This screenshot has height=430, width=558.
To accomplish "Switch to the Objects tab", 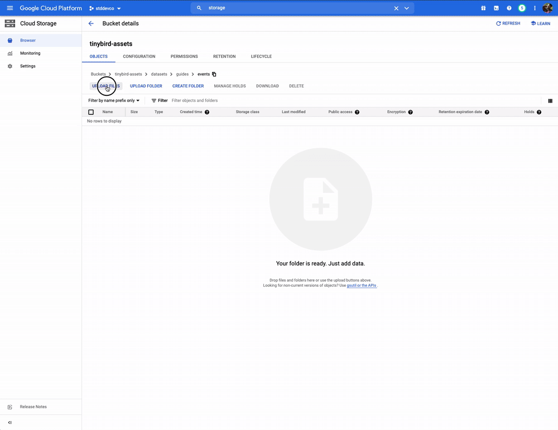I will [x=99, y=56].
